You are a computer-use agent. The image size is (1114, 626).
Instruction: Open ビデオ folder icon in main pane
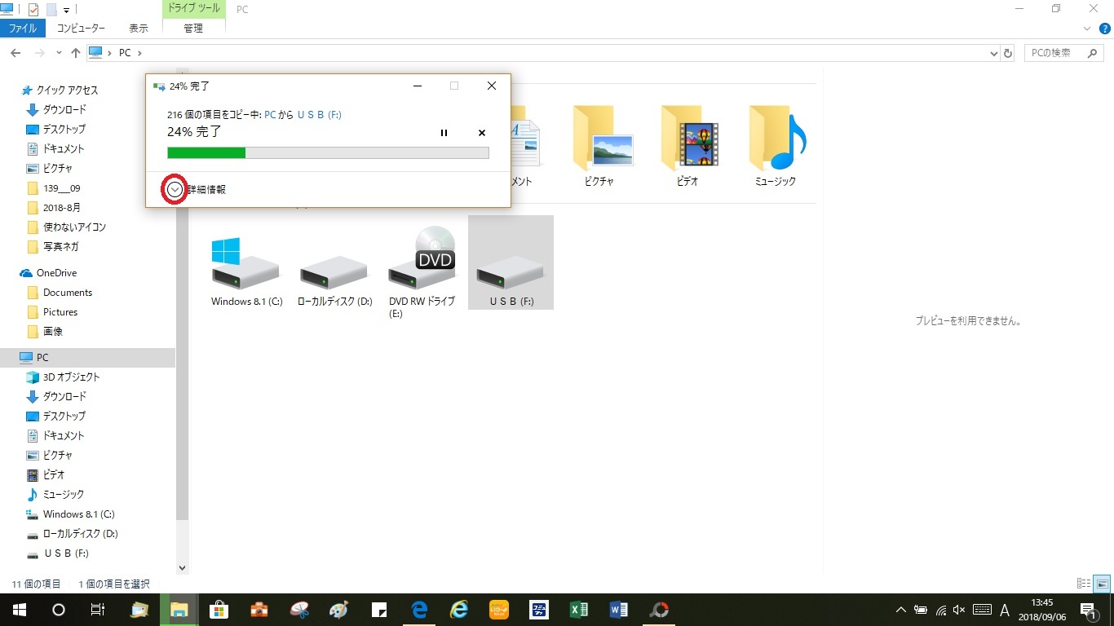click(x=687, y=148)
